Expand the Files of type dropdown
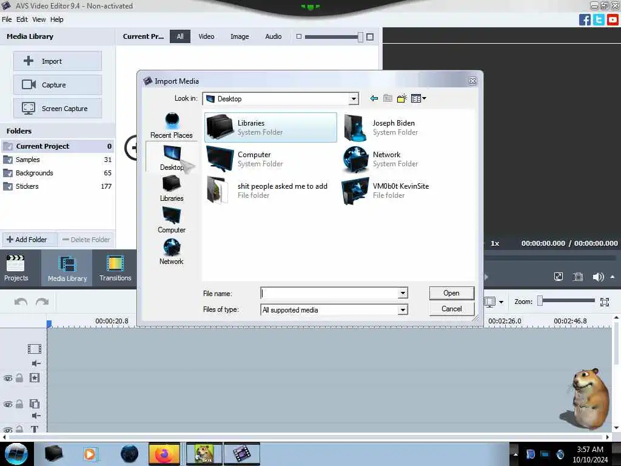 pyautogui.click(x=403, y=310)
